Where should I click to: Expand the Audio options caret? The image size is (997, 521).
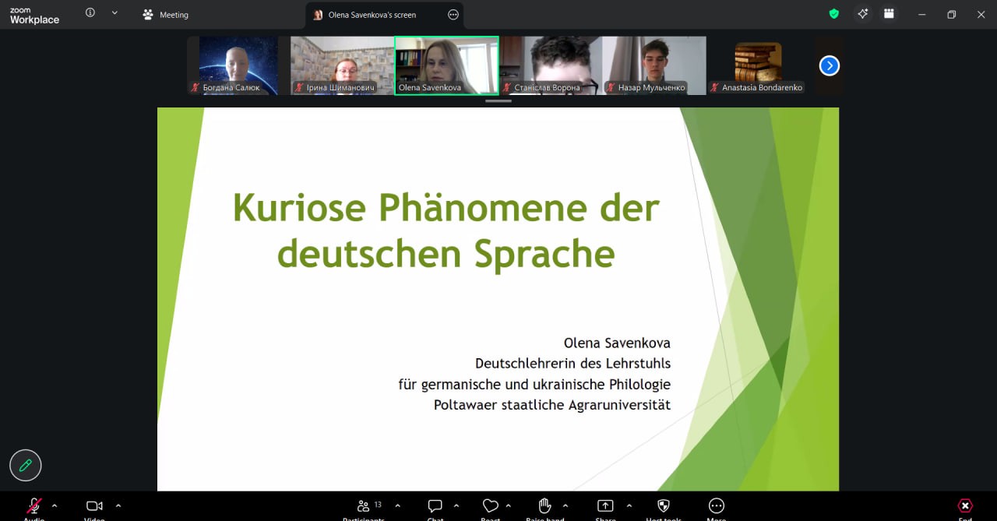(x=55, y=506)
